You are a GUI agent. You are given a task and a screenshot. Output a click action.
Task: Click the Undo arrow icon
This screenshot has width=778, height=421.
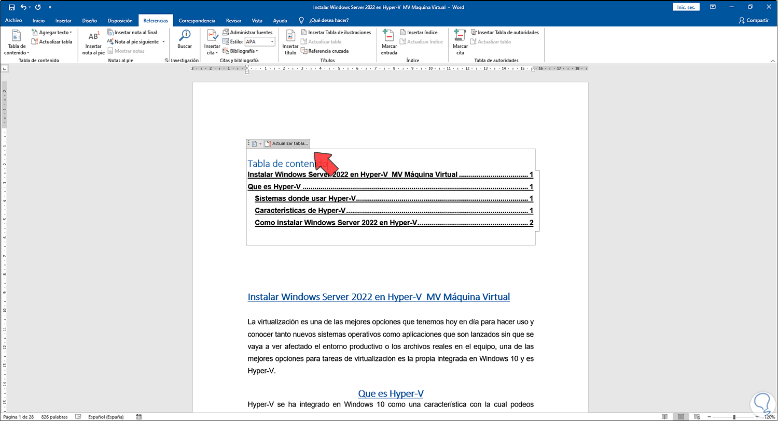coord(23,7)
